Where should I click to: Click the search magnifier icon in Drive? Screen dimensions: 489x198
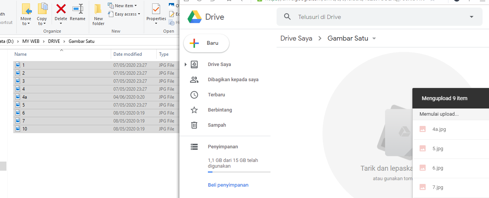tap(288, 17)
